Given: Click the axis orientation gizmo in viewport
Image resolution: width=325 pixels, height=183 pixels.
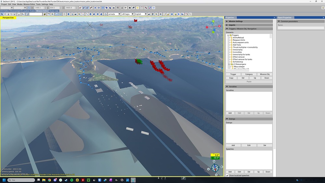Looking at the screenshot, I should click(x=214, y=27).
